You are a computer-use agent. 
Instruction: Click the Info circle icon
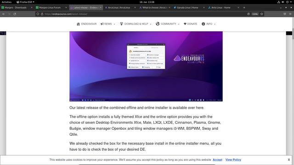pyautogui.click(x=203, y=24)
